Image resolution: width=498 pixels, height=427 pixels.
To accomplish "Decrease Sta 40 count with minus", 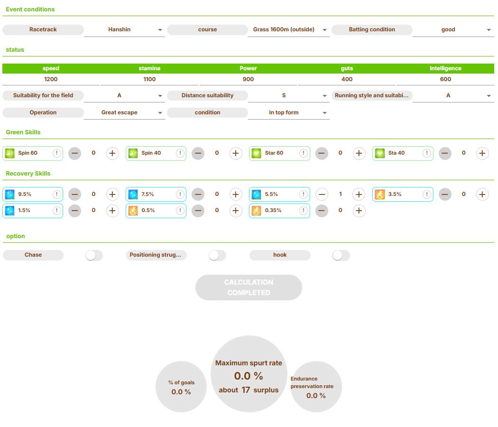I will tap(445, 153).
